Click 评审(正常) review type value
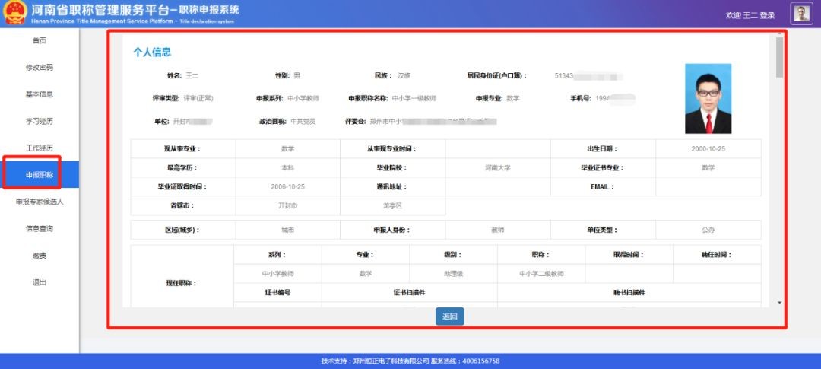 [198, 99]
